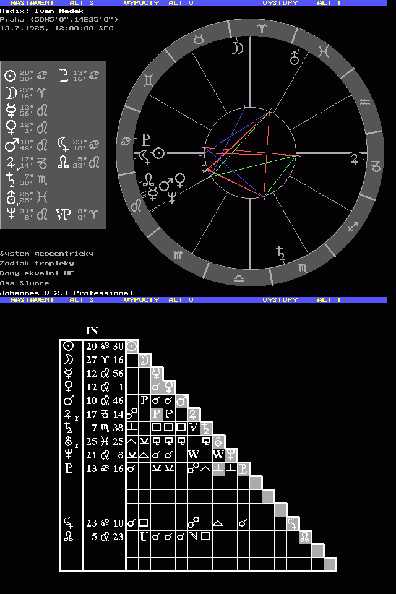
Task: Click the Saturn row header in the aspect table
Action: [69, 428]
